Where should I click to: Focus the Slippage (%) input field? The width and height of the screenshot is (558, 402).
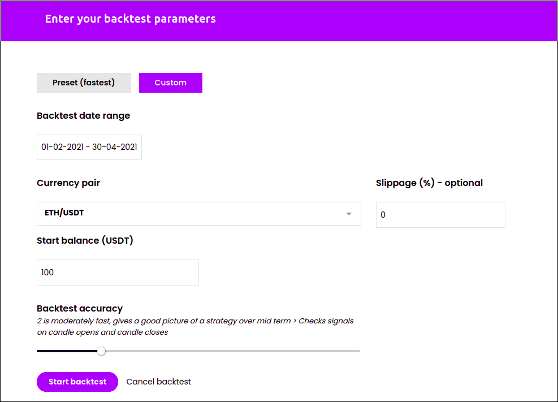(440, 215)
